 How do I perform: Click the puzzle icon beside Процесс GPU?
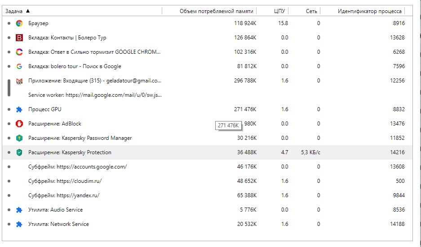click(19, 109)
